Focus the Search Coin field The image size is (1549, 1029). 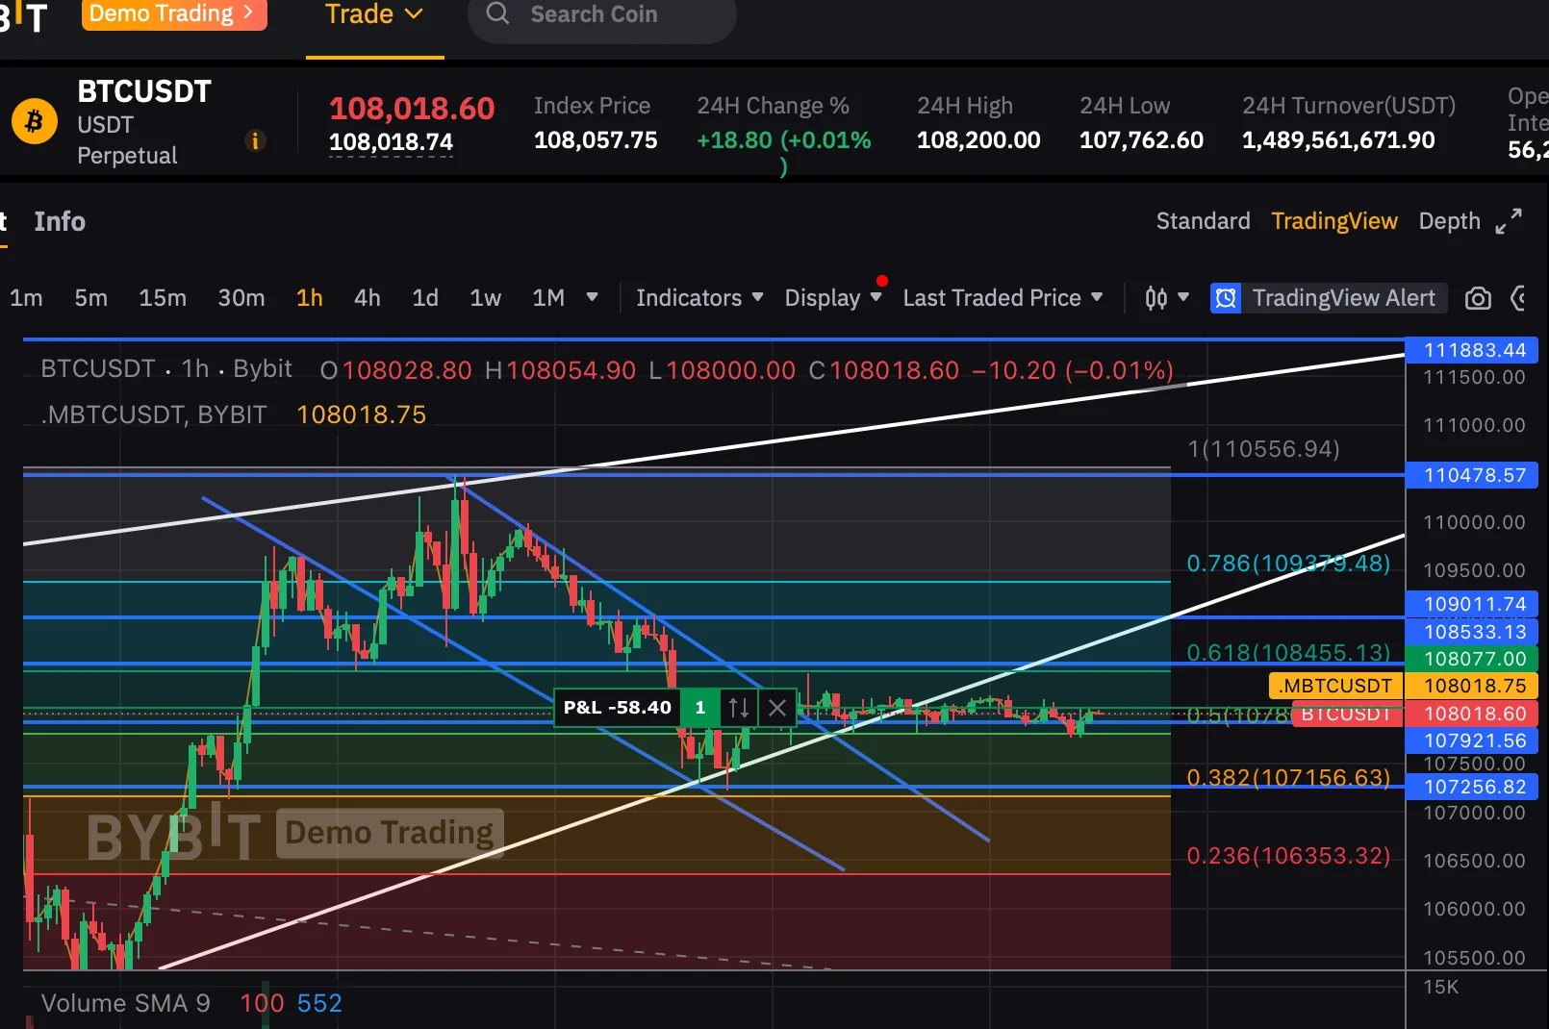click(602, 14)
